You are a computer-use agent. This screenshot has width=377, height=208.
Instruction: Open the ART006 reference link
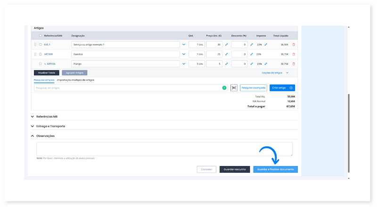51,64
